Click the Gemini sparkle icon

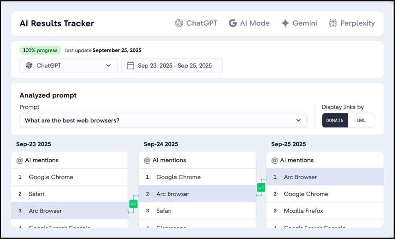click(x=285, y=23)
